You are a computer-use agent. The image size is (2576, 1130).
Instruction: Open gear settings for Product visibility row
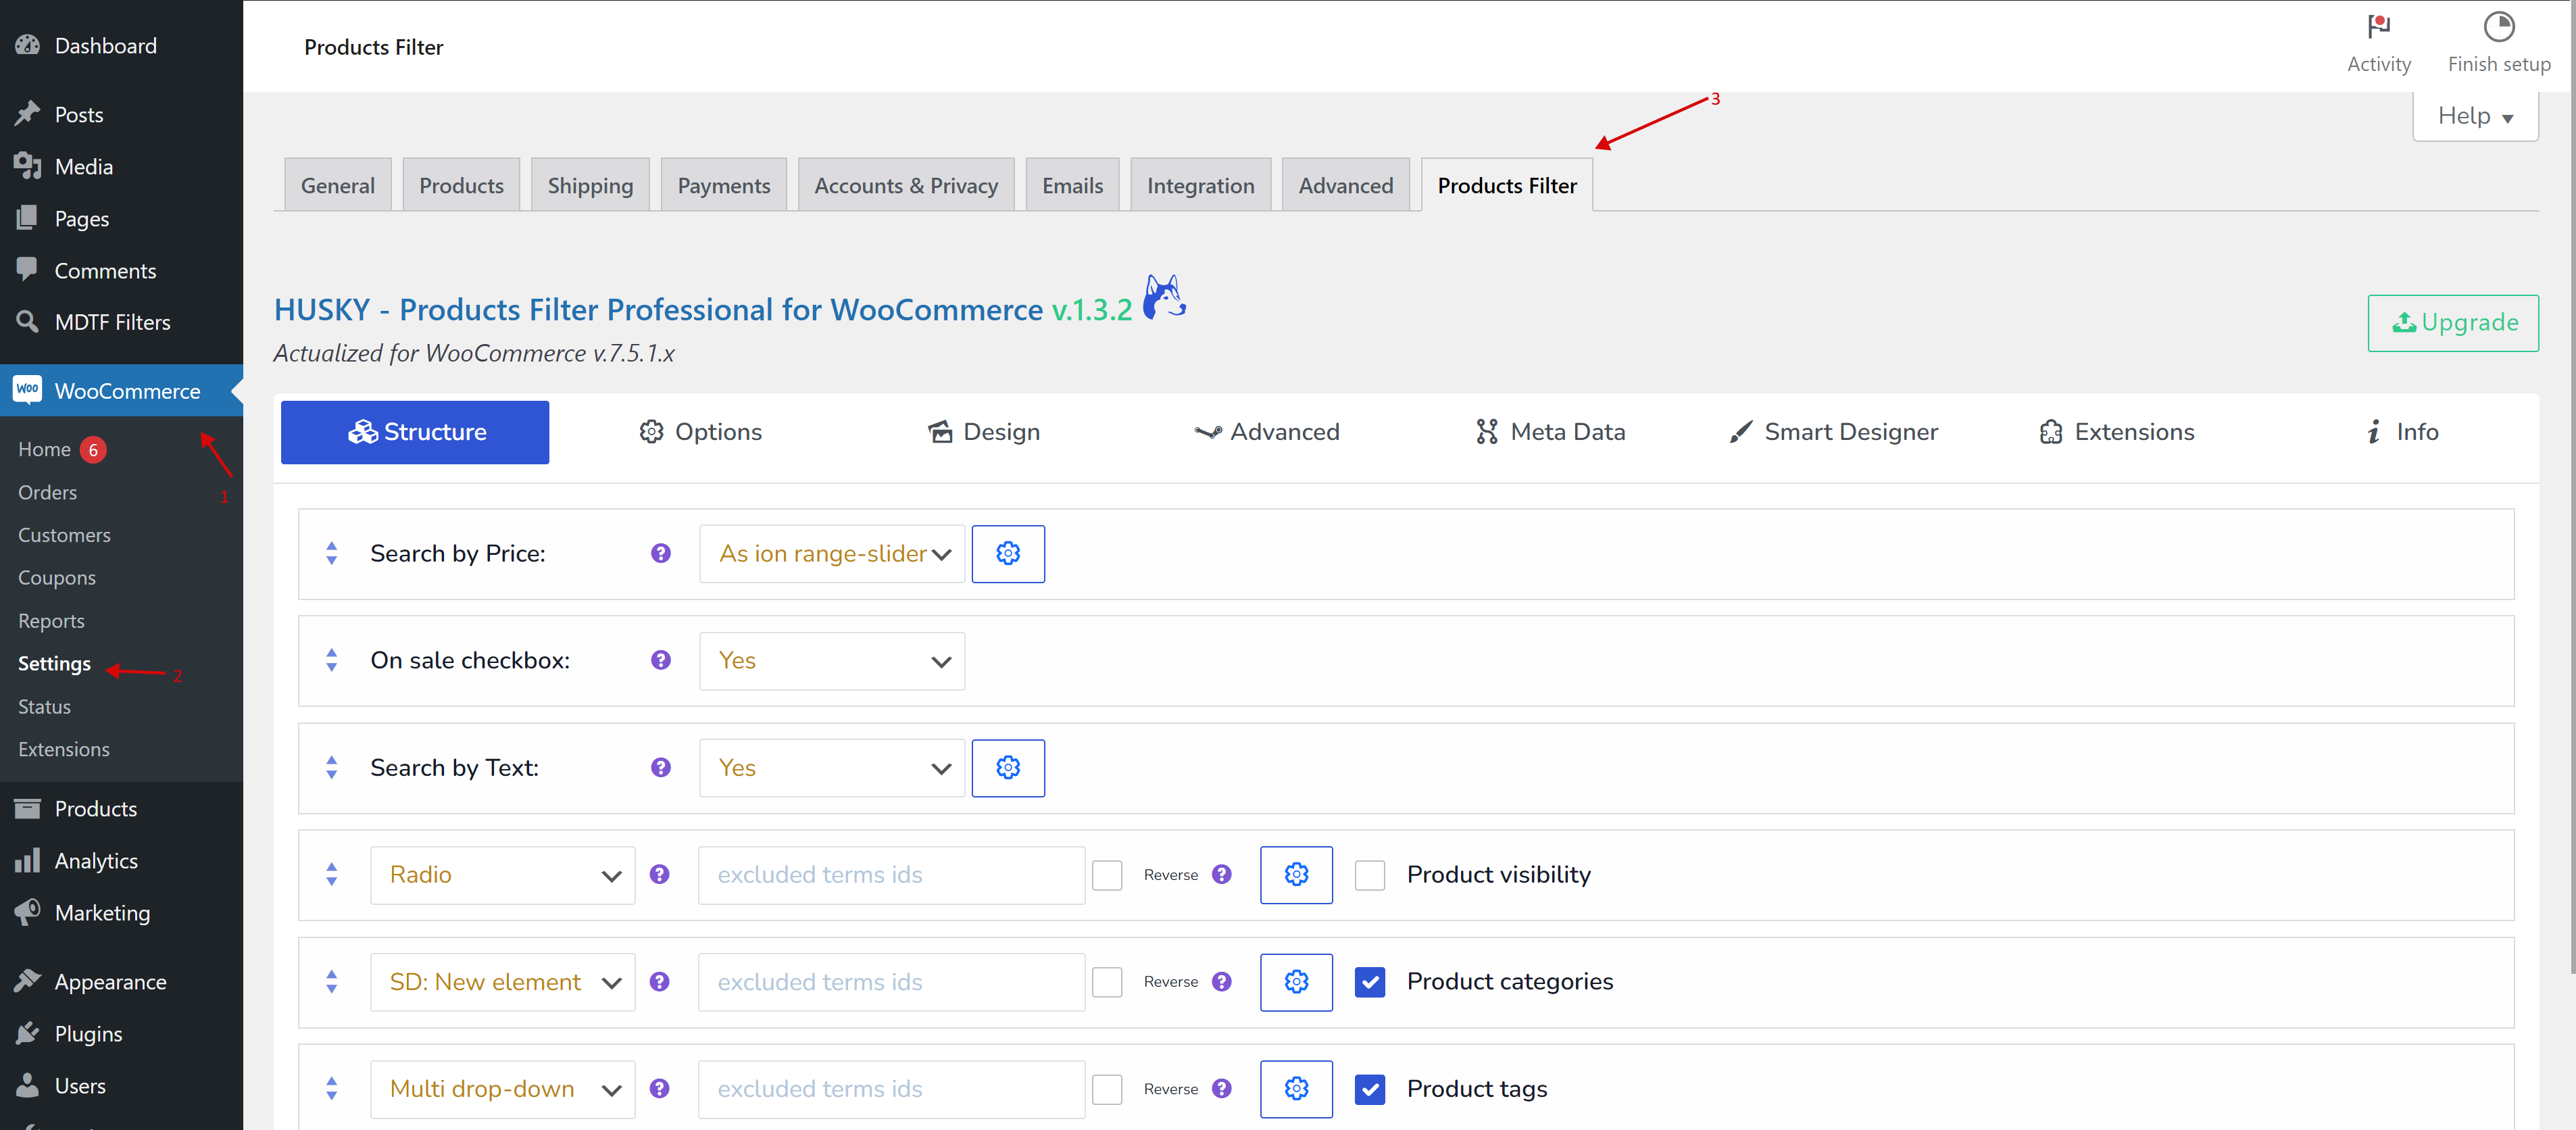[1296, 875]
